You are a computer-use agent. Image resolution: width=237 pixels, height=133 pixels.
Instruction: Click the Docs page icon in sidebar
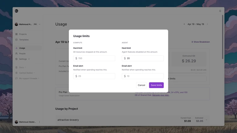pyautogui.click(x=16, y=67)
